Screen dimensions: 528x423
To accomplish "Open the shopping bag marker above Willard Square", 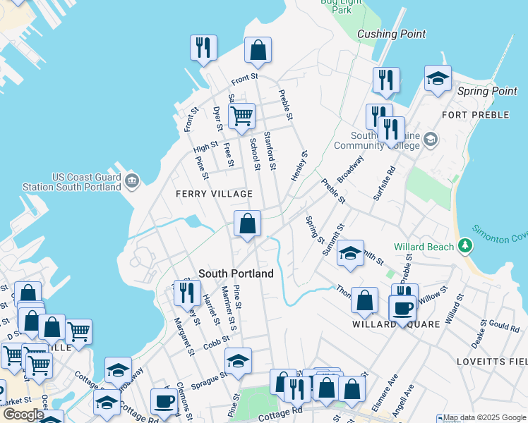I will (x=364, y=301).
